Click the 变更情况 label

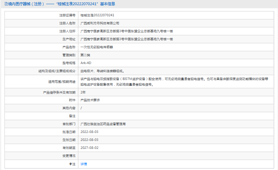point(69,156)
